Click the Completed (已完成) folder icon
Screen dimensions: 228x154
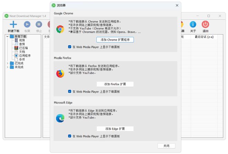(x=12, y=63)
